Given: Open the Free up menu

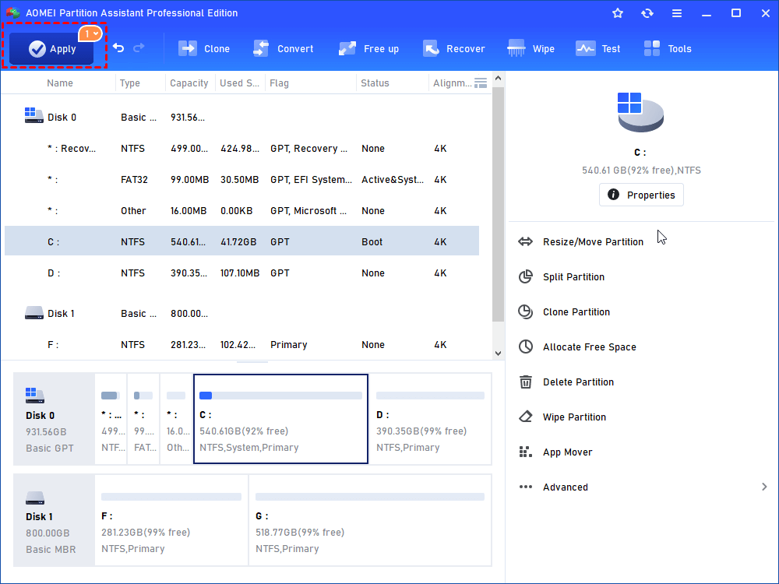Looking at the screenshot, I should click(368, 48).
